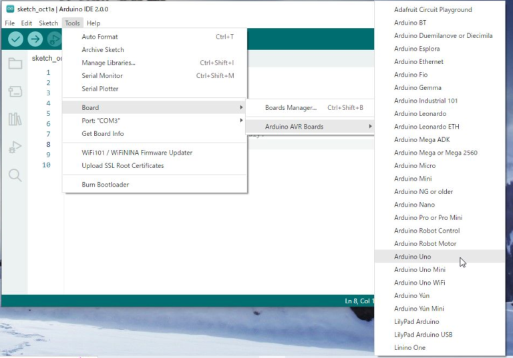The width and height of the screenshot is (513, 358).
Task: Select Arduino Robot Control board
Action: [x=440, y=231]
